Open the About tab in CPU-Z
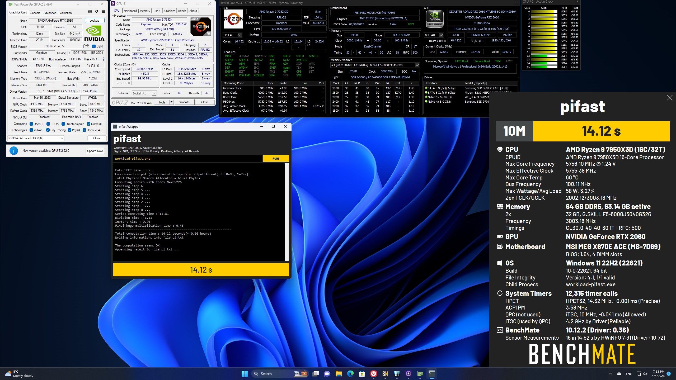Viewport: 676px width, 380px height. click(193, 11)
